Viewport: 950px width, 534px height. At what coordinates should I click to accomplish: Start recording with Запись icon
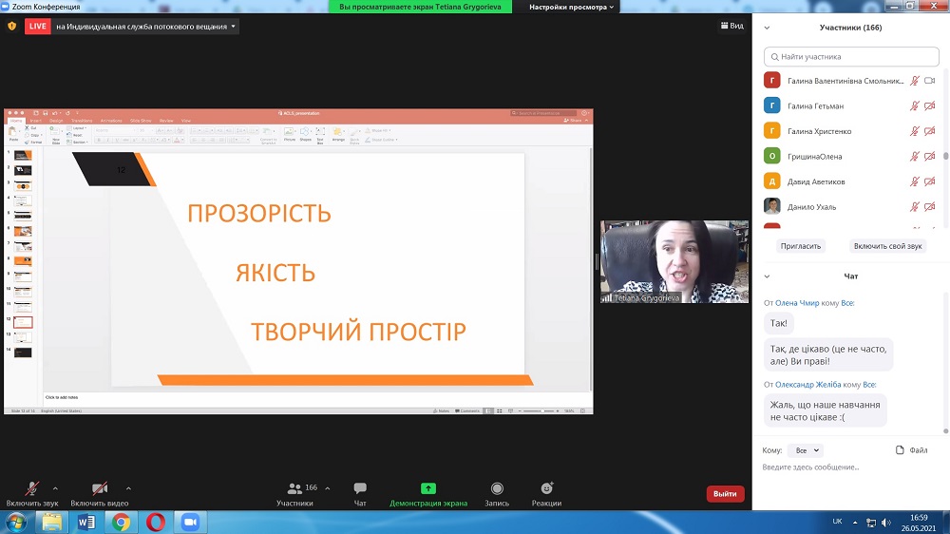pyautogui.click(x=497, y=488)
